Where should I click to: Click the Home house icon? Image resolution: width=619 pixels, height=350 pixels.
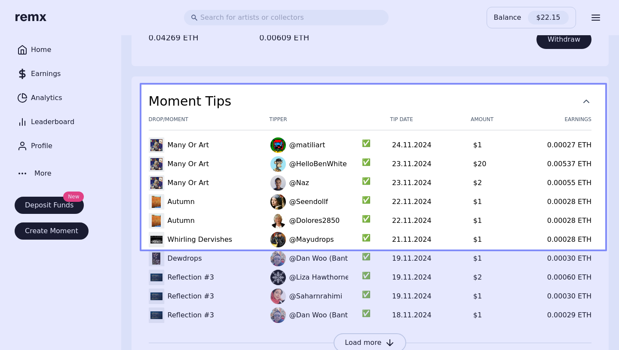(x=22, y=50)
